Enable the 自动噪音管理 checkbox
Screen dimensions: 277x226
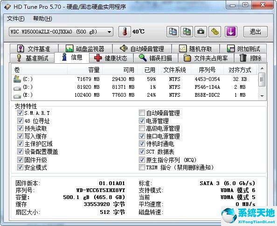point(142,113)
